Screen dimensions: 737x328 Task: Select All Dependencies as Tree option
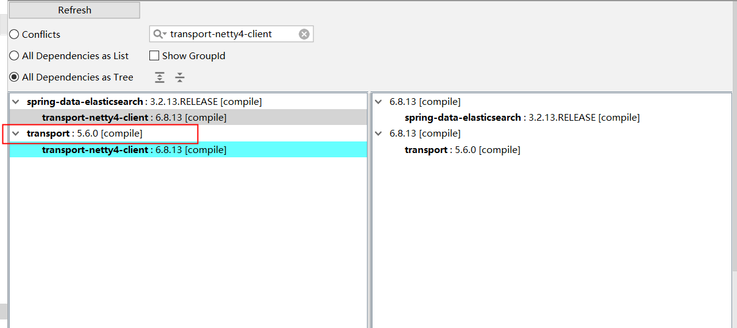click(14, 77)
